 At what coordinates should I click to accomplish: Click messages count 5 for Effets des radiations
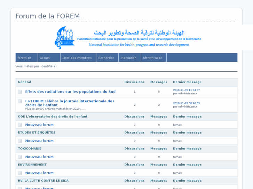tap(159, 92)
